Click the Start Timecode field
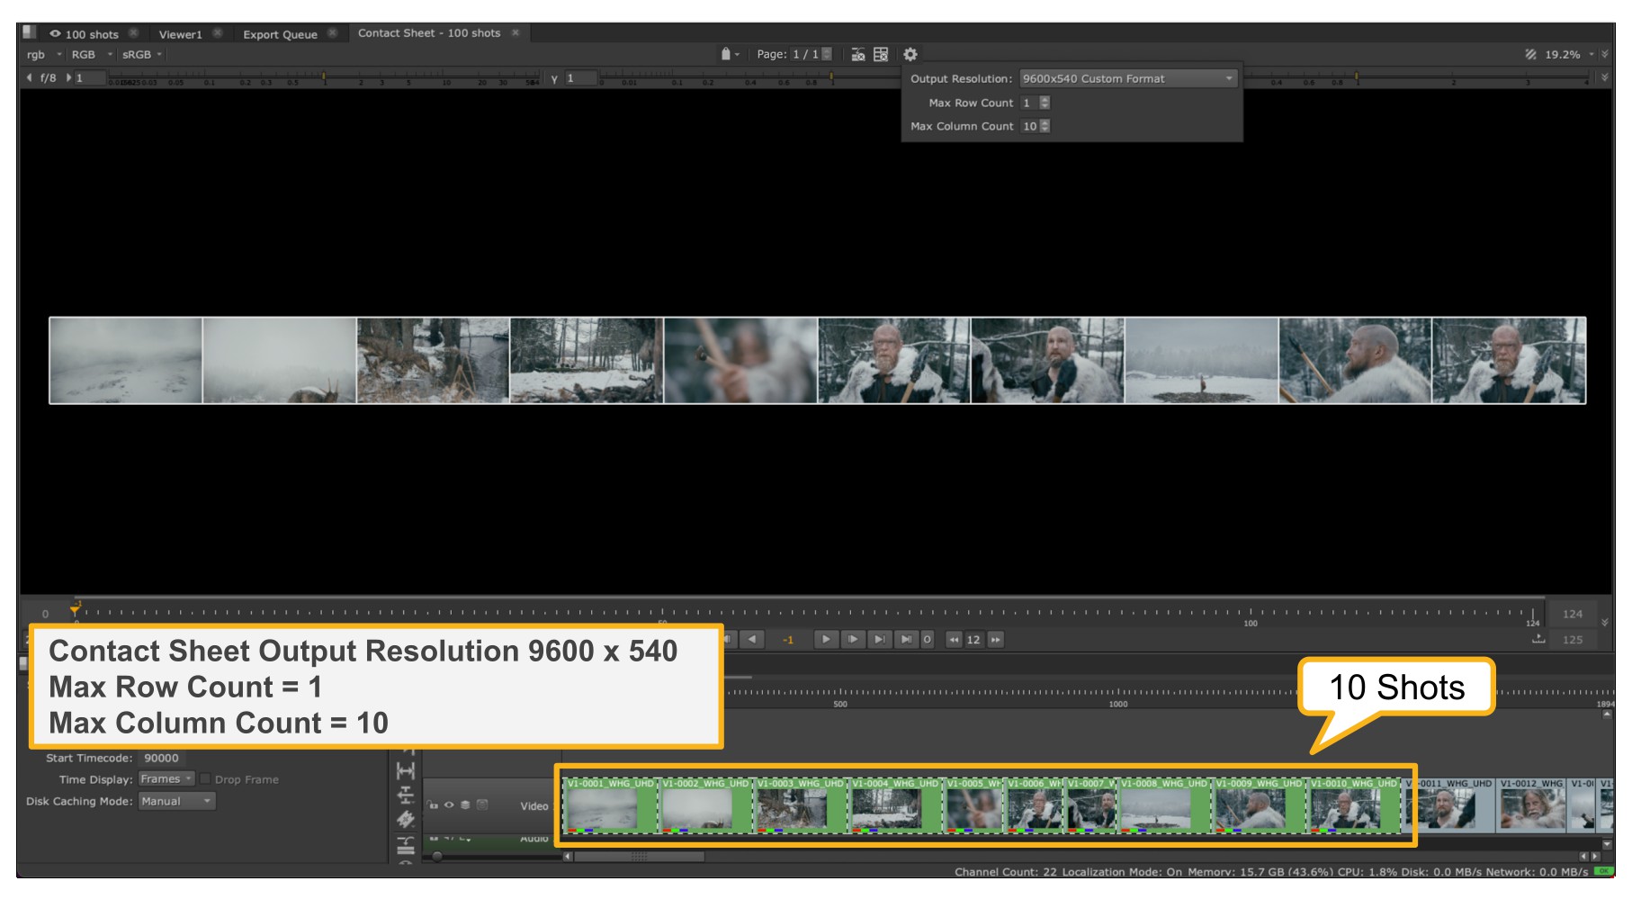The height and width of the screenshot is (899, 1632). click(x=162, y=759)
